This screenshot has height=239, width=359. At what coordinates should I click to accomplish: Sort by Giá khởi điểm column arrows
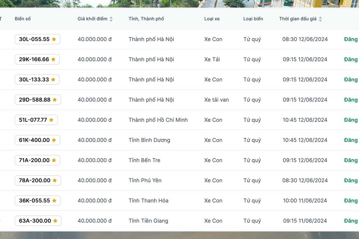coord(111,19)
